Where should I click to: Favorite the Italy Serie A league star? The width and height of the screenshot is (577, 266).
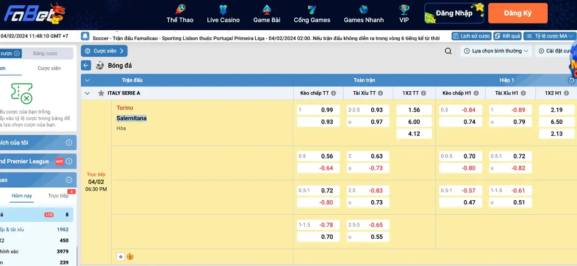tap(101, 93)
